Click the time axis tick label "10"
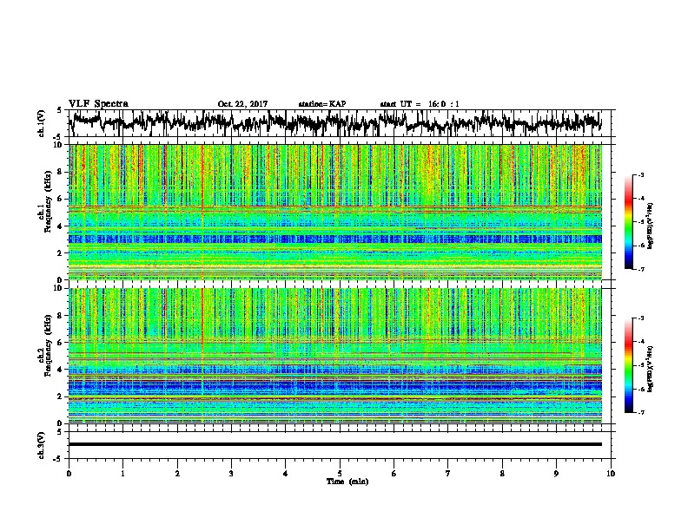Screen dimensions: 688x531 [x=611, y=474]
